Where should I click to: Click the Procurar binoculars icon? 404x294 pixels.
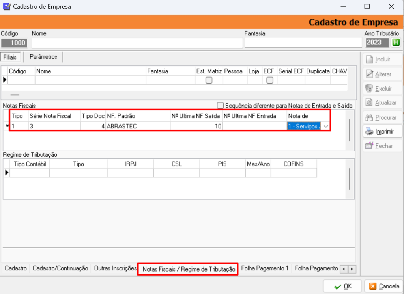coord(369,117)
